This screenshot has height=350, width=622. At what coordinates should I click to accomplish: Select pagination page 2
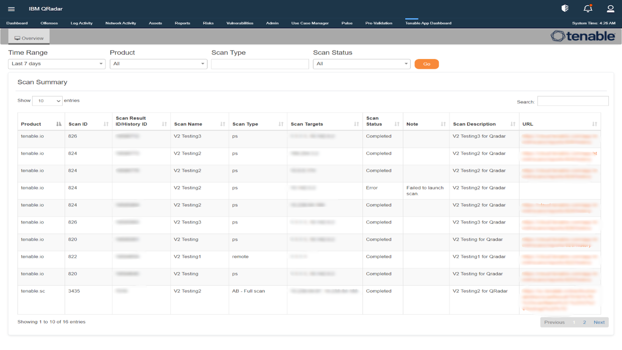click(585, 322)
